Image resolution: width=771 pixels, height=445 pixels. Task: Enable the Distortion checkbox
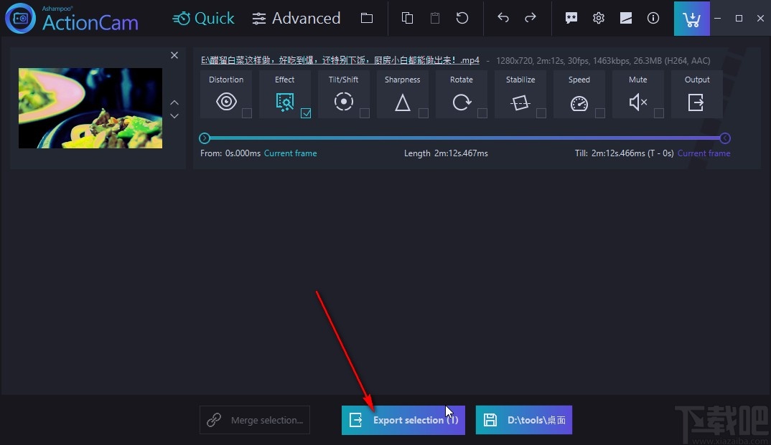(247, 113)
